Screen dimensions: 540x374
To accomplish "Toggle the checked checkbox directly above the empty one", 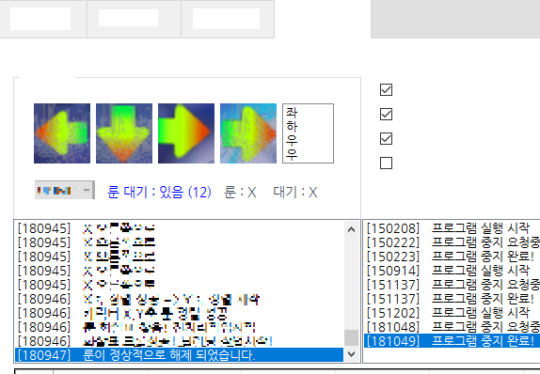I will pyautogui.click(x=386, y=139).
